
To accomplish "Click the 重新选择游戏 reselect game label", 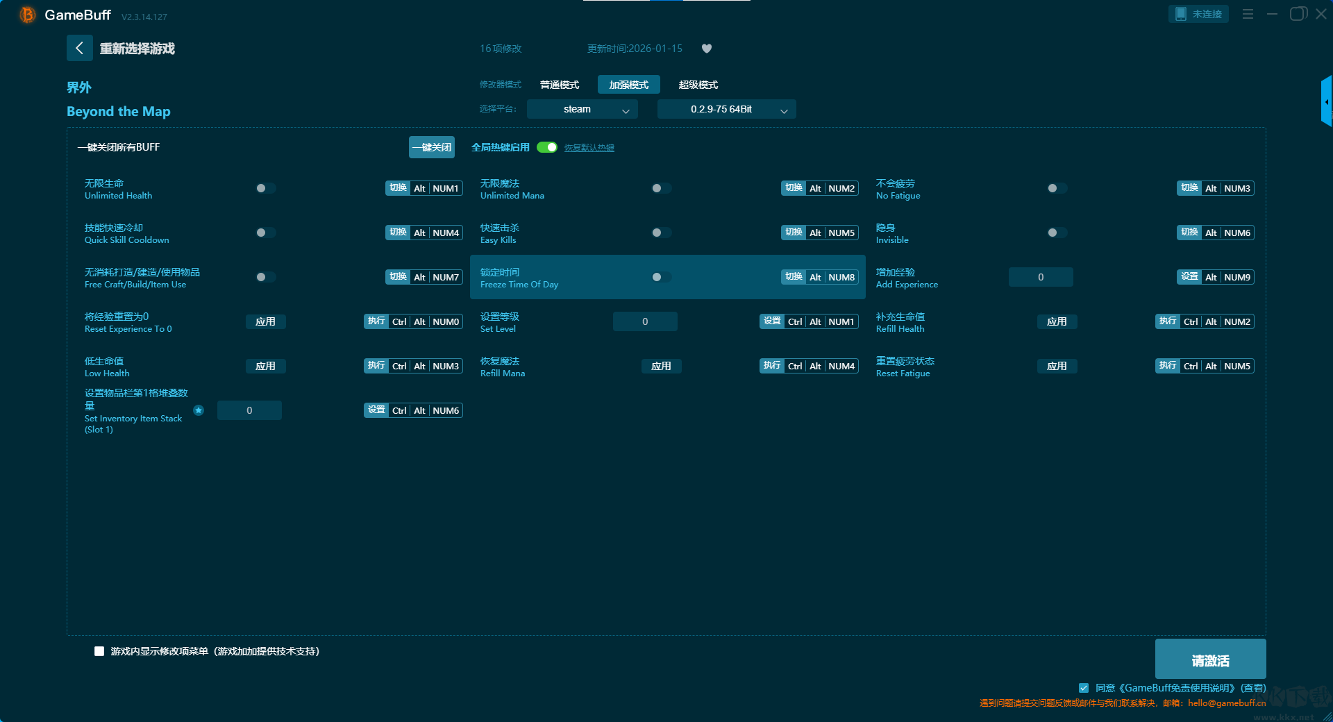I will pos(137,49).
